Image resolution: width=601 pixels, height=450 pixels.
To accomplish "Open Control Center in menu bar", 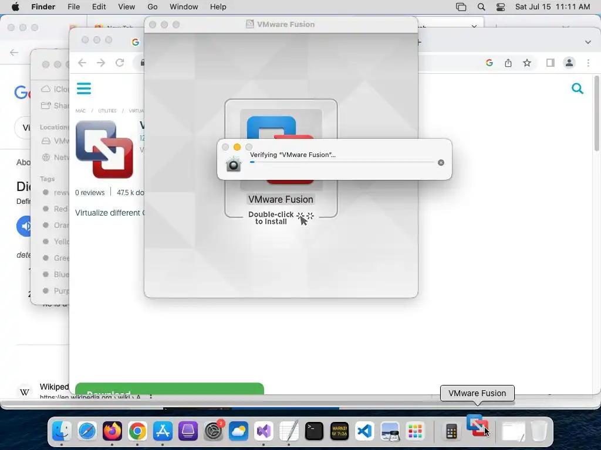I will tap(501, 7).
